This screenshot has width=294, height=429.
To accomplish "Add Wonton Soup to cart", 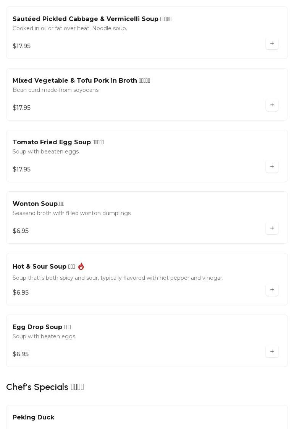I will [x=272, y=228].
